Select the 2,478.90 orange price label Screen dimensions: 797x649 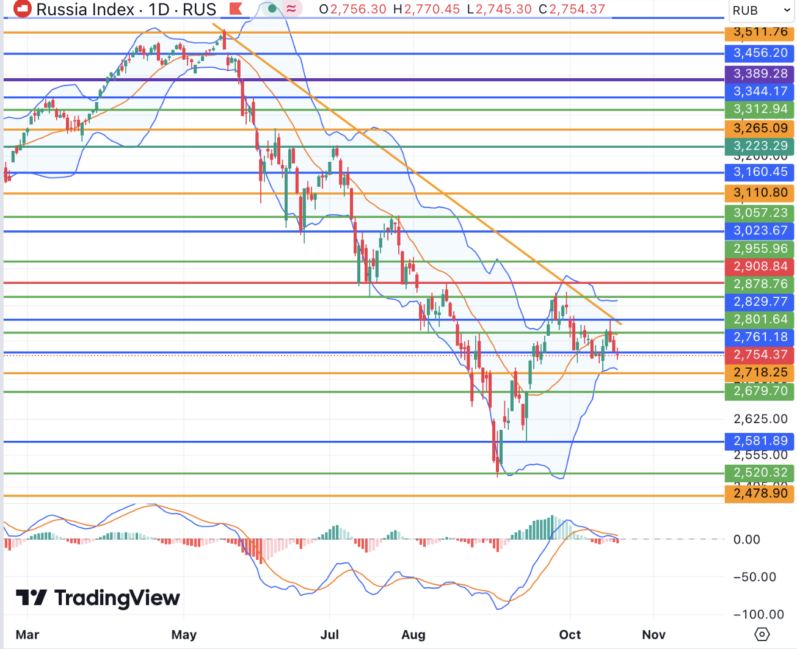760,493
